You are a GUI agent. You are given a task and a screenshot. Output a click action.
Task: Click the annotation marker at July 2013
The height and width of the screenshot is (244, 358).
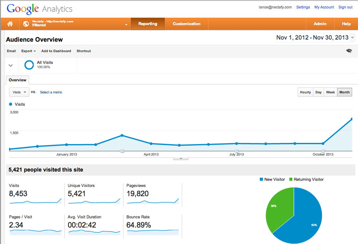(237, 151)
